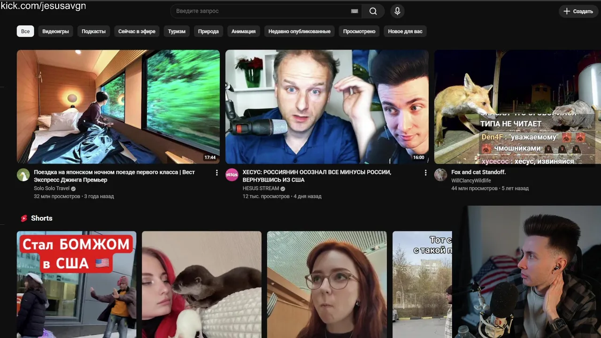Select the Сейчас в эфире filter chip
Image resolution: width=601 pixels, height=338 pixels.
click(x=137, y=31)
